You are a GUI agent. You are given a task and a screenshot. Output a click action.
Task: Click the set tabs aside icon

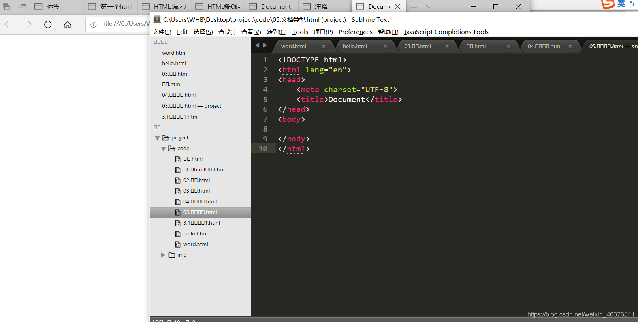tap(22, 7)
